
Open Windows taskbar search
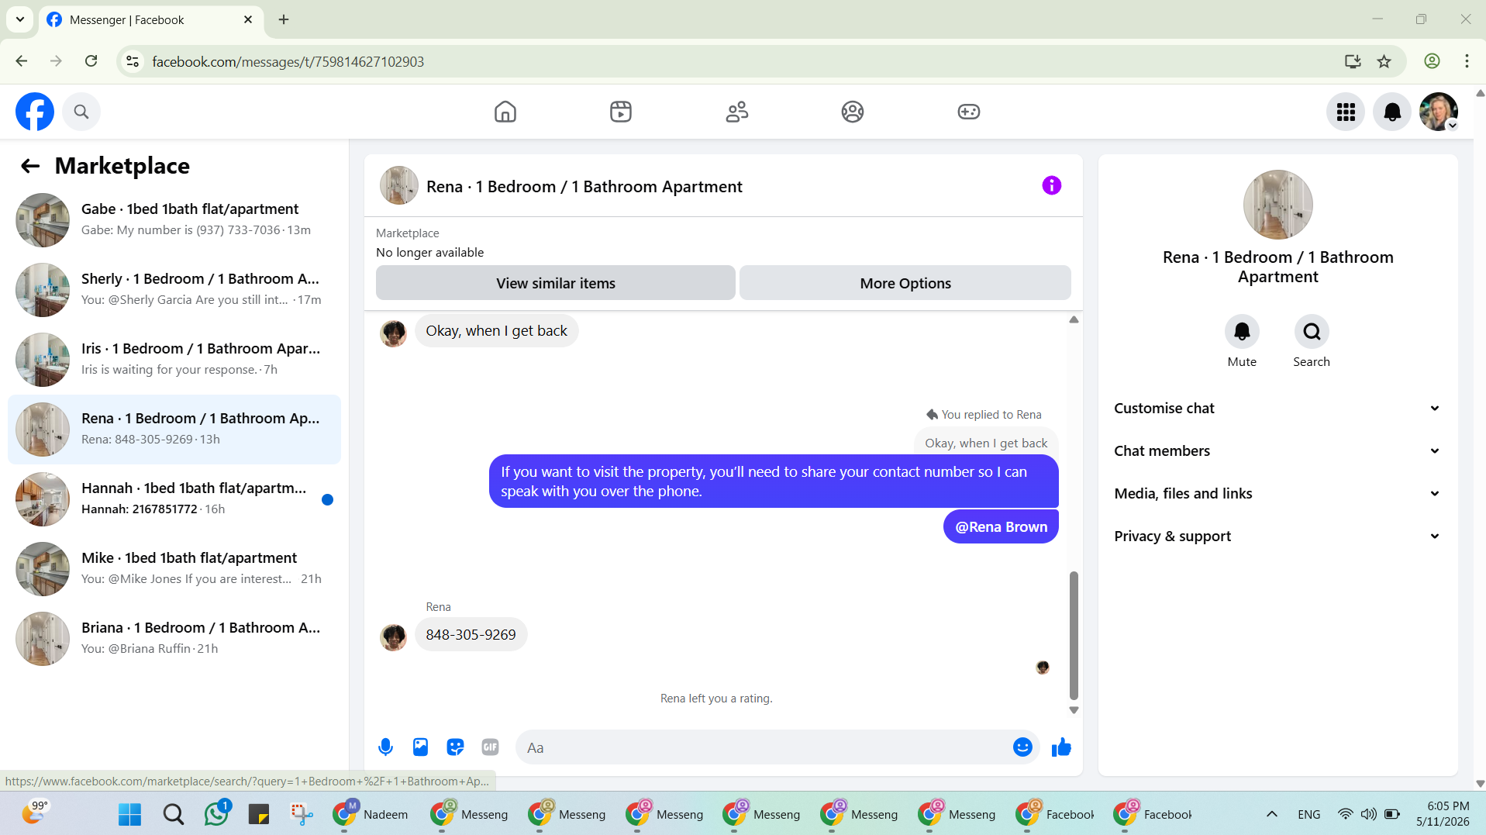coord(174,814)
